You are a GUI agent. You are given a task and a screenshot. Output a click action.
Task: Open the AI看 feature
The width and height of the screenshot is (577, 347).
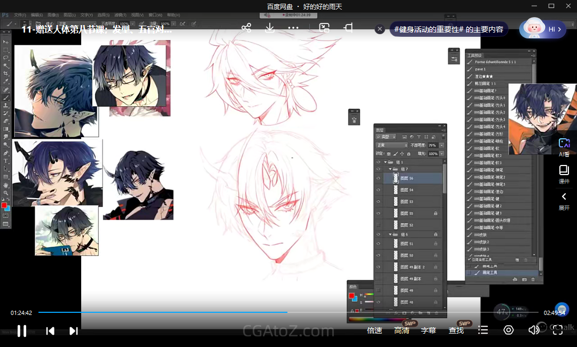[x=564, y=147]
